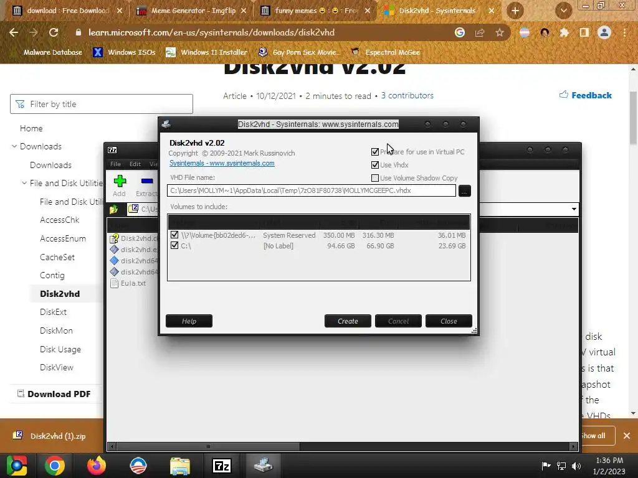
Task: Click the Google icon in address bar
Action: [x=460, y=32]
